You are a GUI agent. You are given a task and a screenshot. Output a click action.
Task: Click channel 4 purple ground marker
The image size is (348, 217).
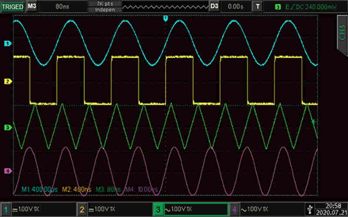pyautogui.click(x=7, y=171)
